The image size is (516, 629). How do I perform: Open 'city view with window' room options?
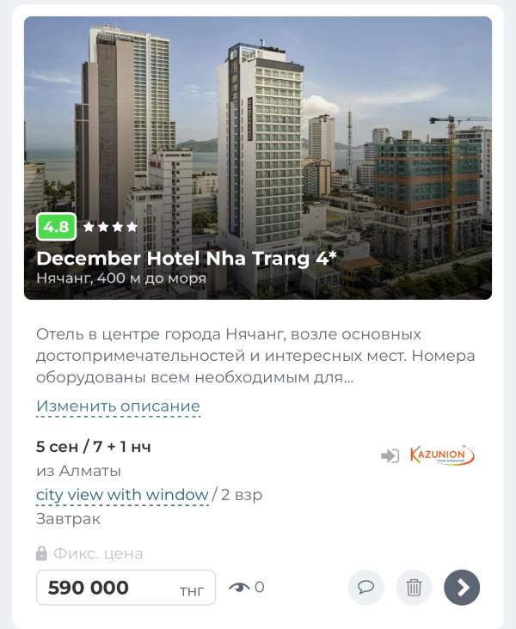point(122,495)
